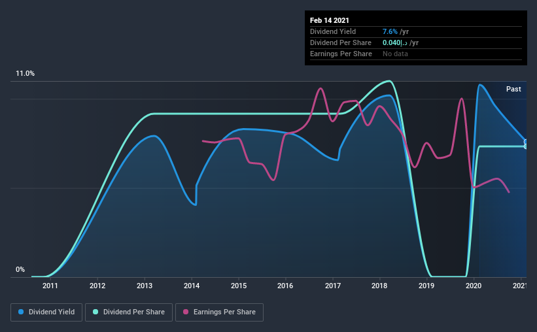Select the 2016 x-axis label

click(285, 286)
